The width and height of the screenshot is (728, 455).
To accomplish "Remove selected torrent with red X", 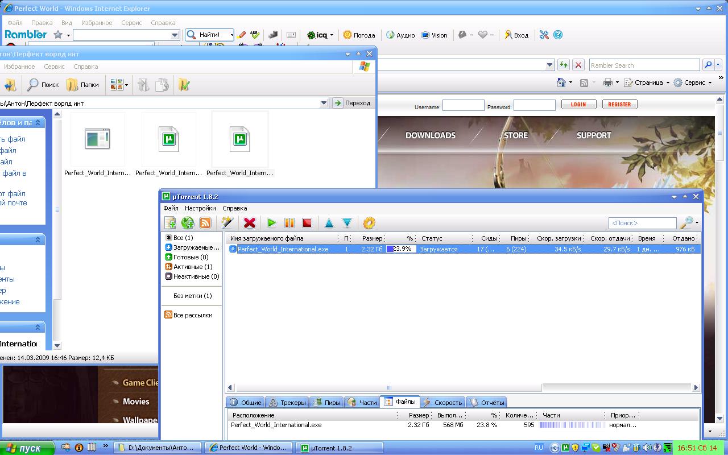I will (x=249, y=223).
